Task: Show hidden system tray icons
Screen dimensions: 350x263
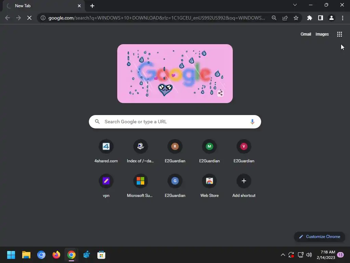Action: tap(283, 255)
